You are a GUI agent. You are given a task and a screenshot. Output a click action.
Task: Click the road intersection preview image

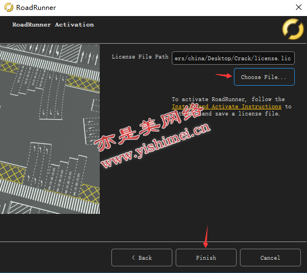point(50,129)
